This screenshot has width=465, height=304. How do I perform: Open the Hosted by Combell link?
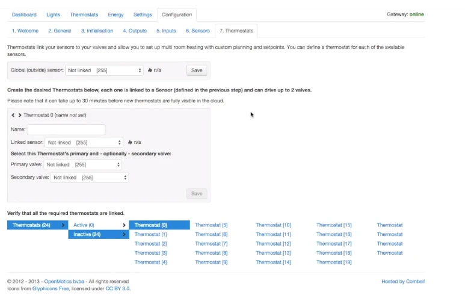click(403, 282)
